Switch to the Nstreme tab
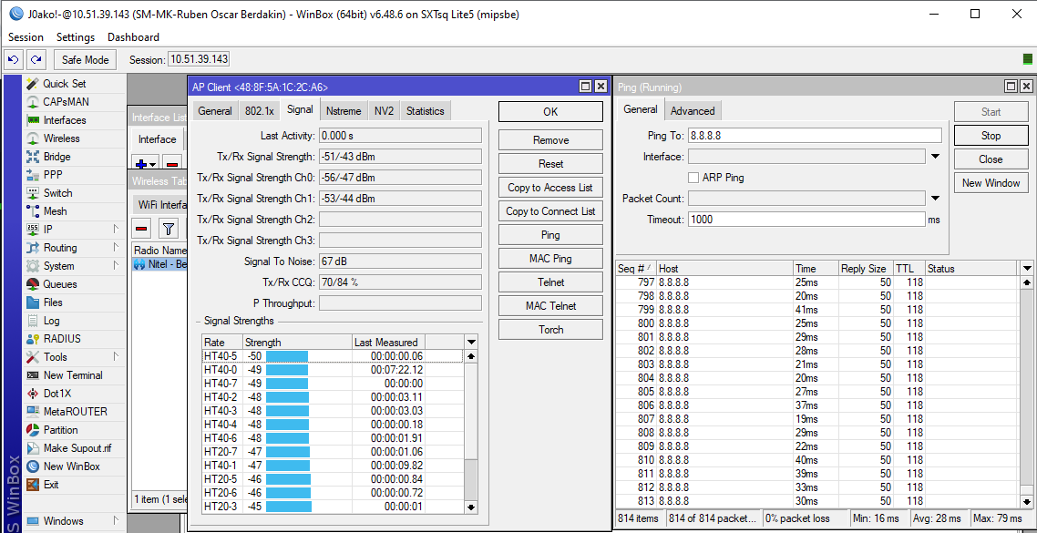The width and height of the screenshot is (1037, 533). [343, 111]
